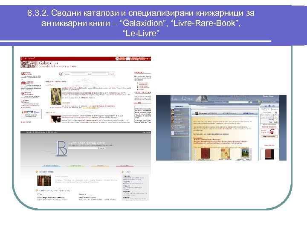Open the red book thumbnail in Le-Livre's carousel
This screenshot has width=307, height=230.
(x=206, y=153)
